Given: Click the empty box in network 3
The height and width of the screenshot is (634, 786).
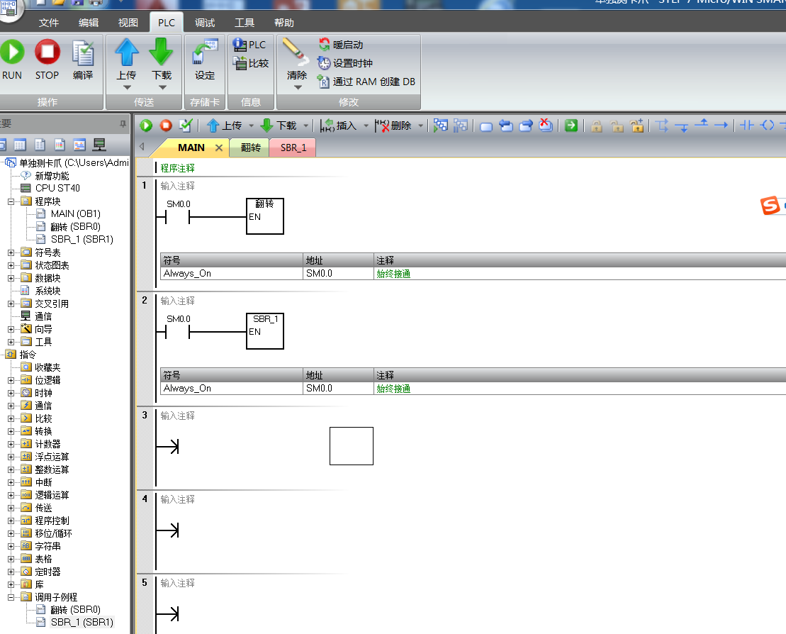Looking at the screenshot, I should [351, 446].
